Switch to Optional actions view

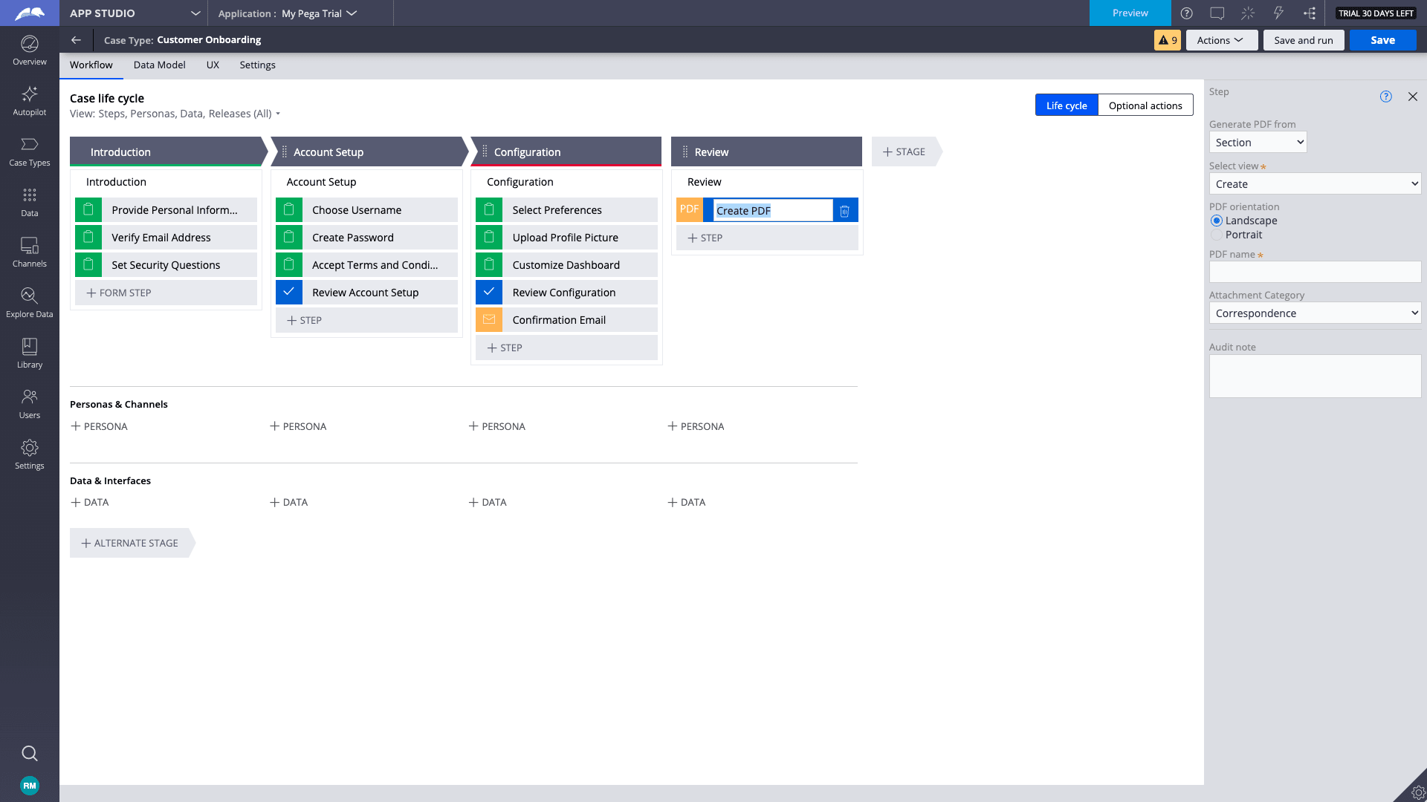(x=1145, y=105)
